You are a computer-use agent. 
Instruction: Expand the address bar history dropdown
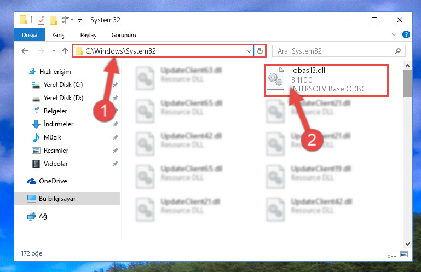pos(249,51)
